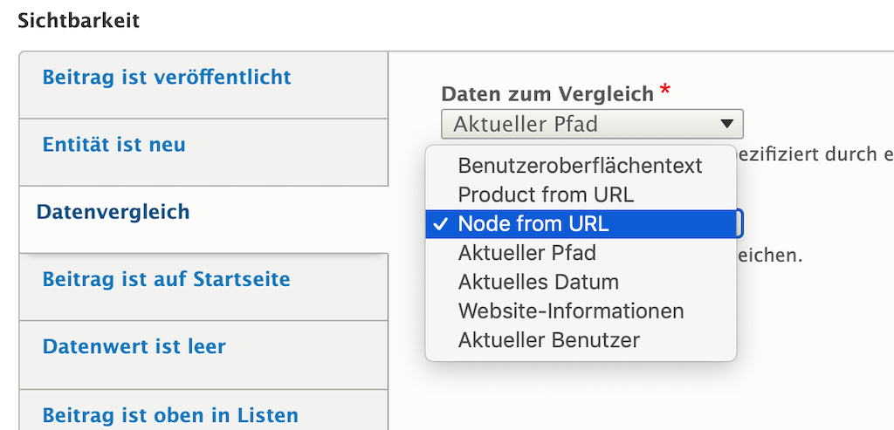The image size is (894, 430).
Task: Click the partly hidden select behind the list
Action: 740,224
